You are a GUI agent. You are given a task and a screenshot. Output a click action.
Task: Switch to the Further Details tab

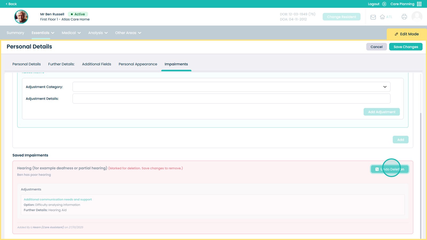(61, 64)
